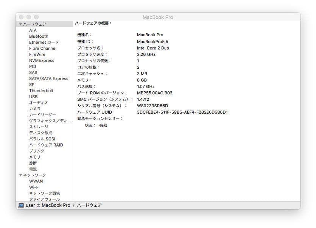The image size is (316, 228).
Task: Click the 緊急モーションセンサー label
Action: 100,119
